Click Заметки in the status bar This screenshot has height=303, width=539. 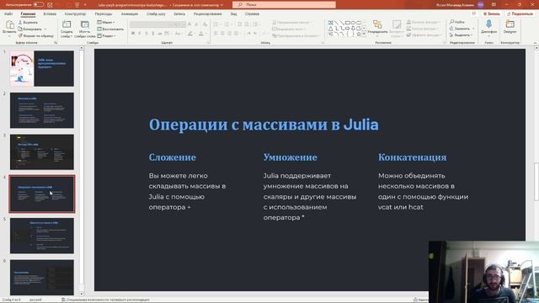420,300
